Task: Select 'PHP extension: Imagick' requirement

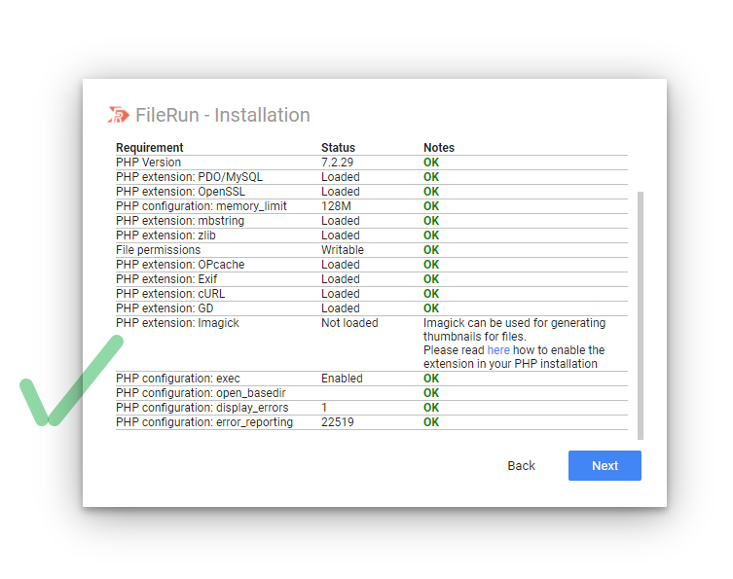Action: point(177,323)
